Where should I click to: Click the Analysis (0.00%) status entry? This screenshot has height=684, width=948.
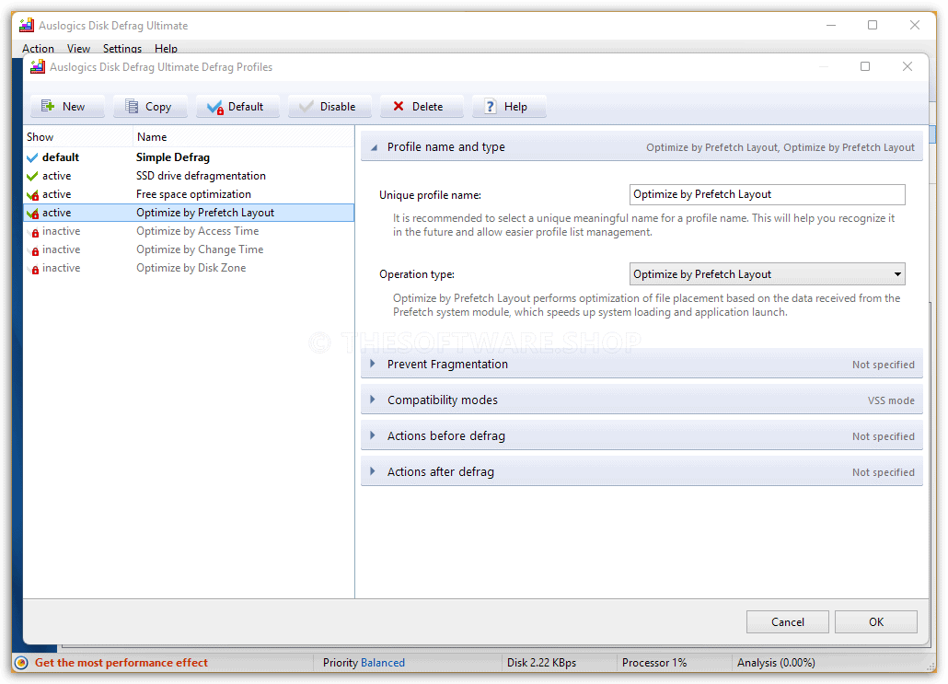click(776, 663)
